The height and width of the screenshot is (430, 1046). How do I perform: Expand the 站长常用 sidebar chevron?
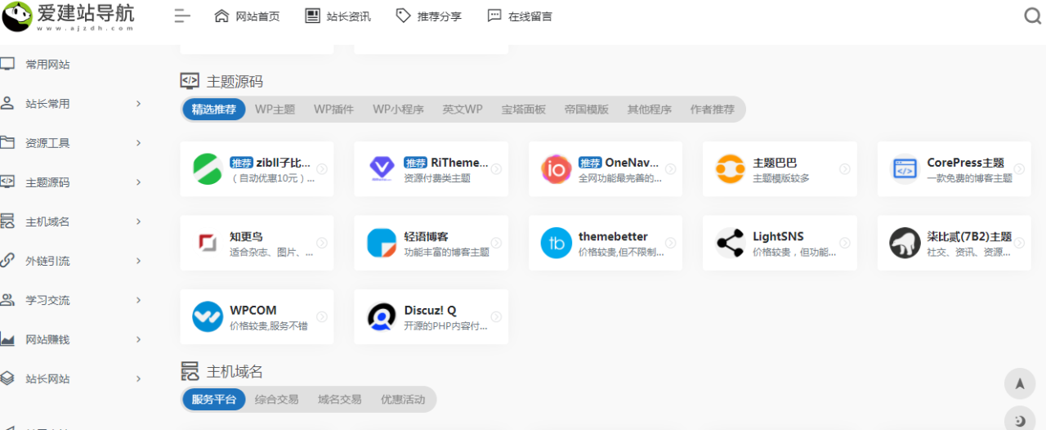pyautogui.click(x=138, y=104)
